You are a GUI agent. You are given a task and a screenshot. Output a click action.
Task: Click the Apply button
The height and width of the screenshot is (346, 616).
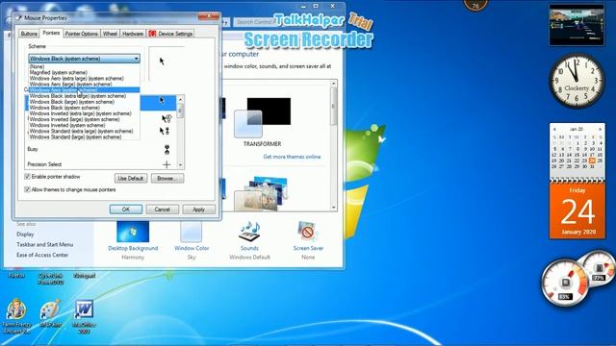click(199, 210)
